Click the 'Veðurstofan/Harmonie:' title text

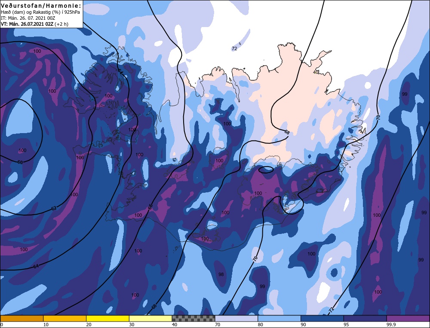41,6
